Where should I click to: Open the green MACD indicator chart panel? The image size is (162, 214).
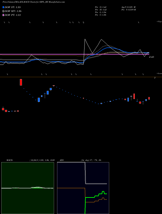28,188
